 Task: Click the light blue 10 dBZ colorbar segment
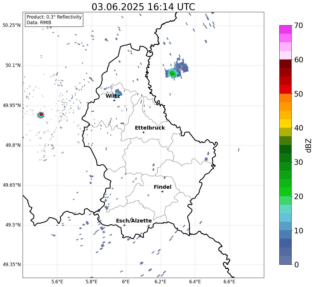click(x=285, y=226)
